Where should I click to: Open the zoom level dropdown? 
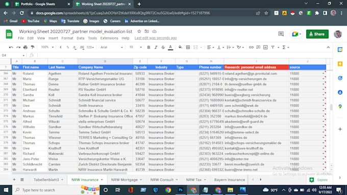47,47
